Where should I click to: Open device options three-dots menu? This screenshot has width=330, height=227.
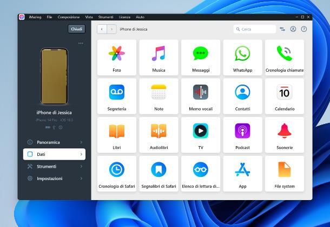click(81, 43)
